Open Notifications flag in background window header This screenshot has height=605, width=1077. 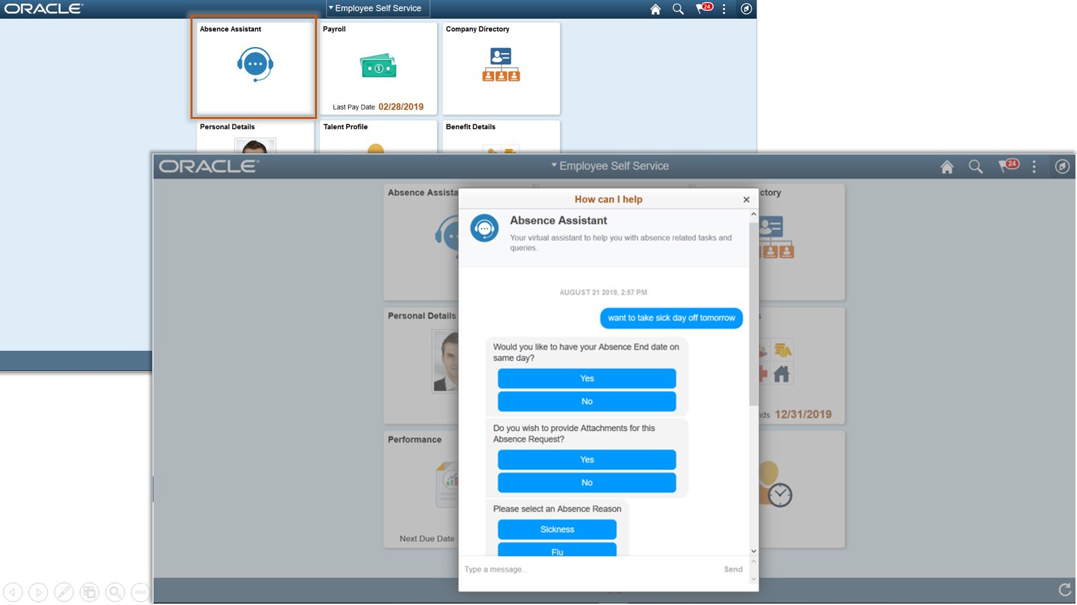click(703, 8)
